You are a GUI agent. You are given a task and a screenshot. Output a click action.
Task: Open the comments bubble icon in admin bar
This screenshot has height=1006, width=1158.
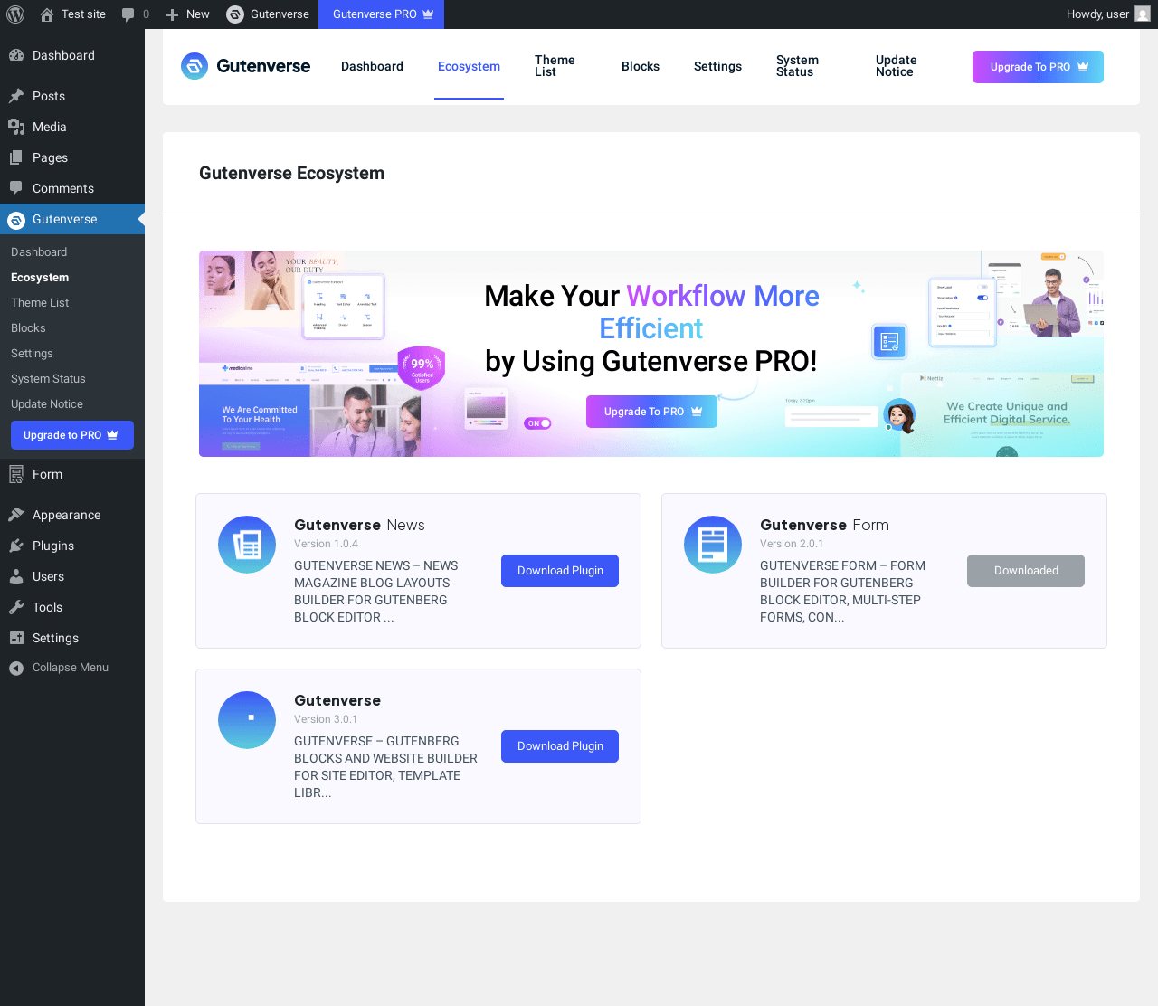pos(128,14)
